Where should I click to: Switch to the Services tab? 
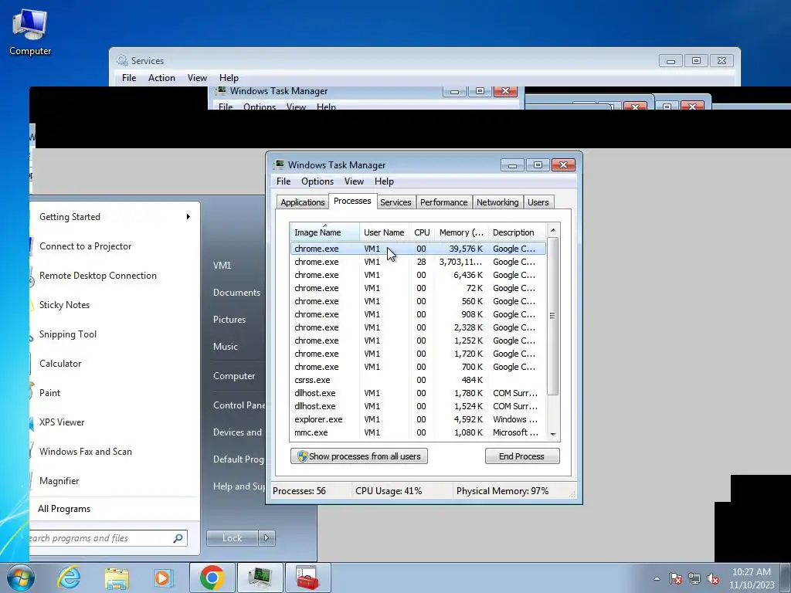395,202
